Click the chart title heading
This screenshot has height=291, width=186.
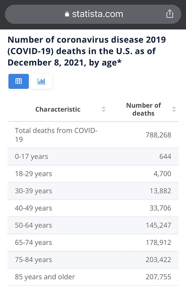tap(87, 51)
